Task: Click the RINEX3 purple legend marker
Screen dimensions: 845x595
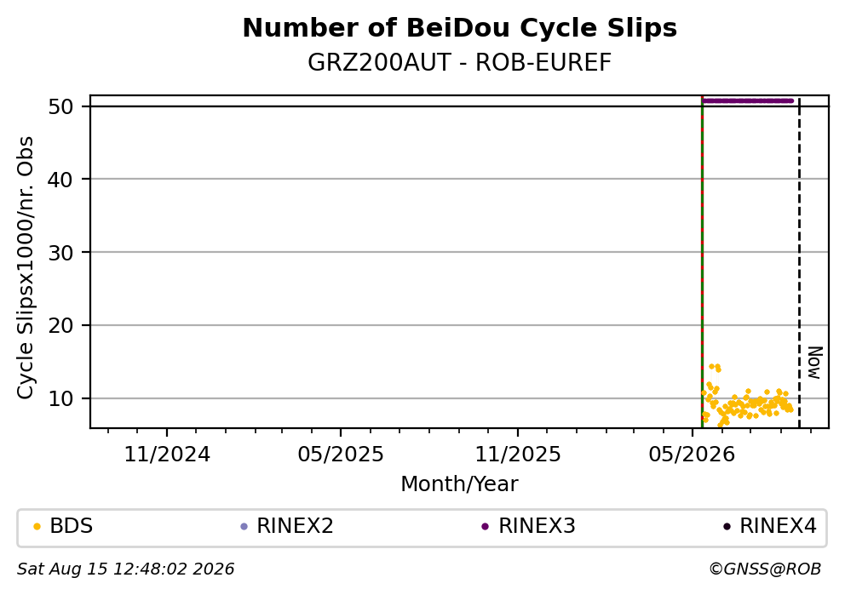Action: click(485, 527)
